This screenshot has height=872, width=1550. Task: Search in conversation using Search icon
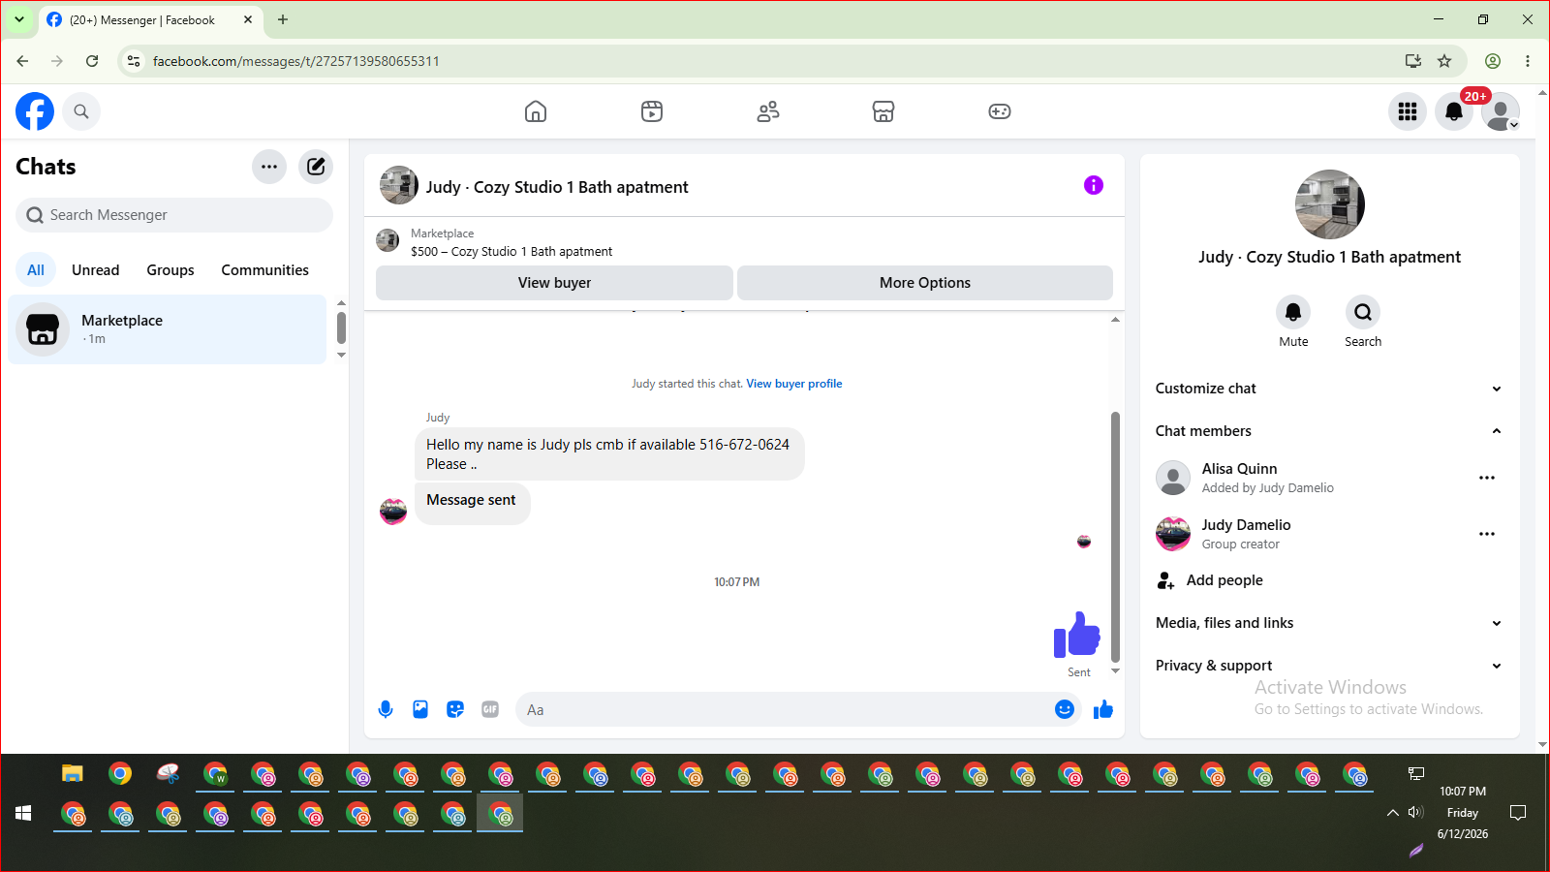[1363, 312]
